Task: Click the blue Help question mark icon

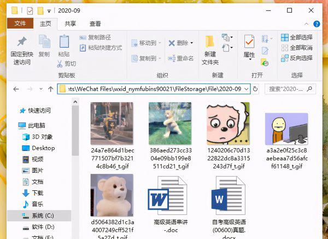Action: click(317, 24)
